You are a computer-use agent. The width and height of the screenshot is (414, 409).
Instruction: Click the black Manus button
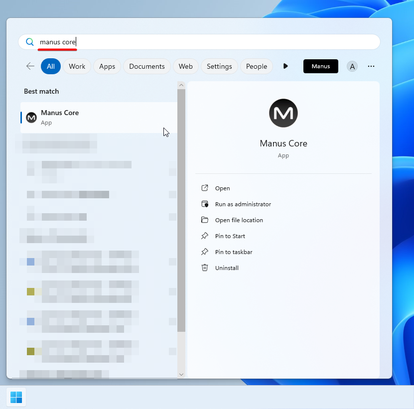(x=321, y=66)
